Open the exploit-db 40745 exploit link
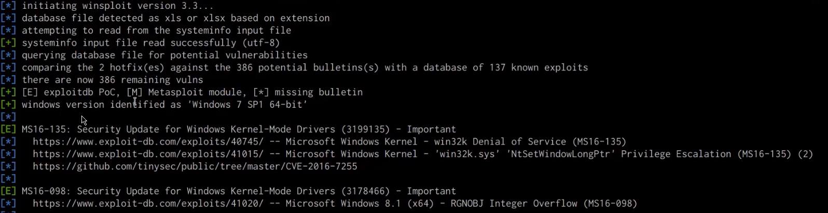Viewport: 828px width, 213px height. [x=148, y=141]
